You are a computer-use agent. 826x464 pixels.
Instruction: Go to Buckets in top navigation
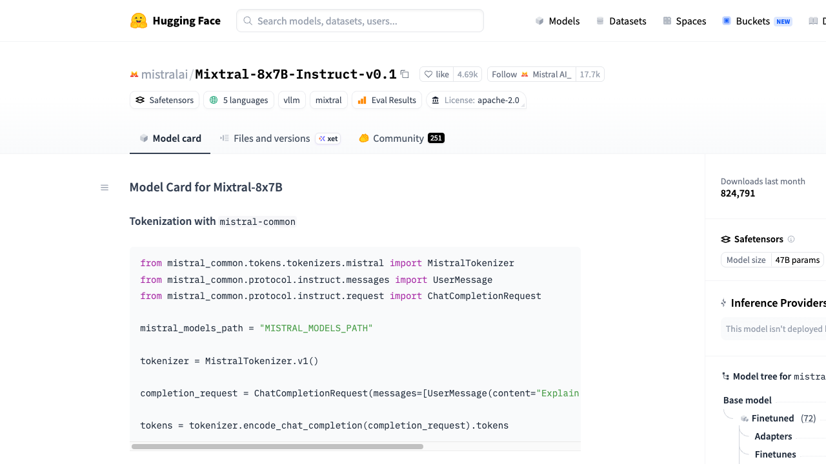point(757,21)
